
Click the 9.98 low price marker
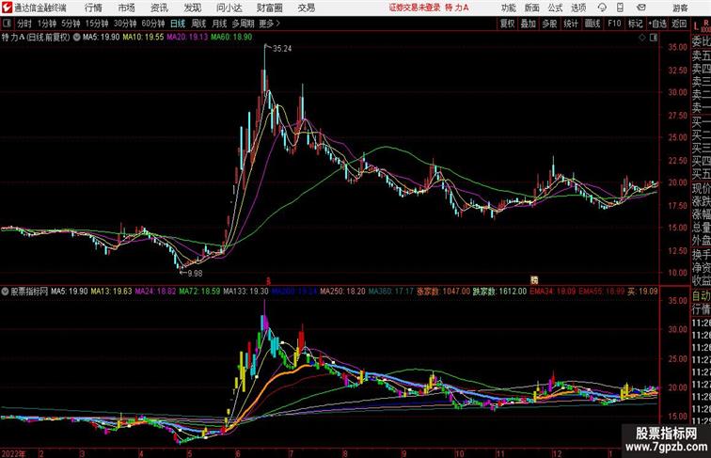click(195, 274)
